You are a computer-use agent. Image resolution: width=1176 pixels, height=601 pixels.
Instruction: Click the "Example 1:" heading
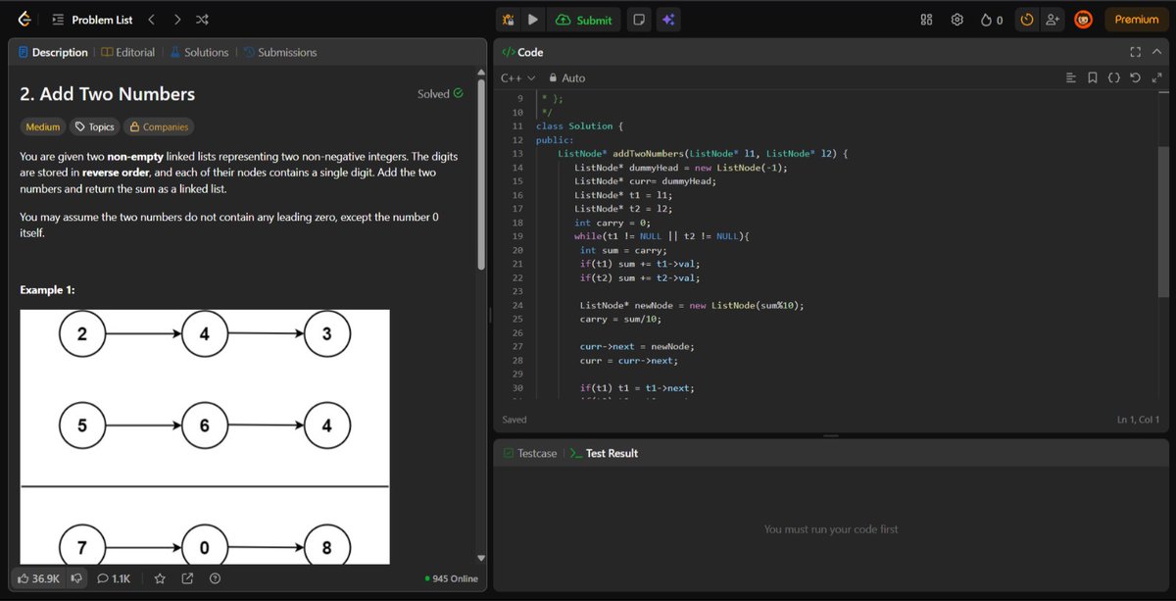tap(47, 290)
